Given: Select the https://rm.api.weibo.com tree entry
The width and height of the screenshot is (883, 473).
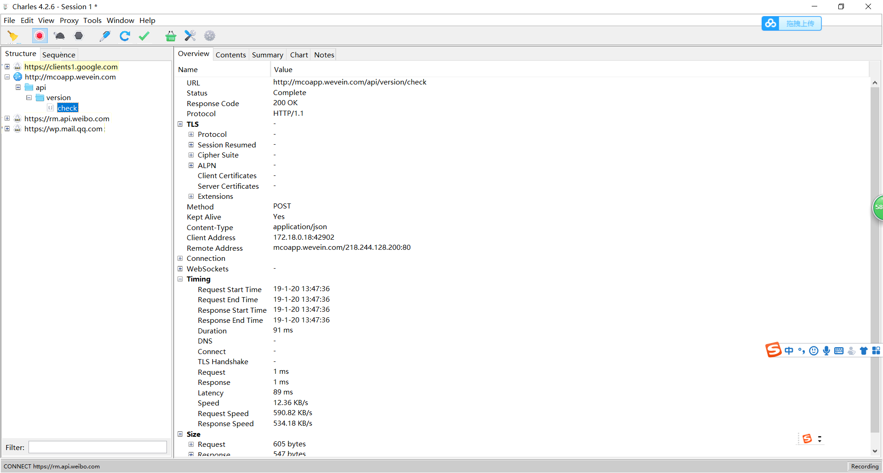Looking at the screenshot, I should pos(67,118).
